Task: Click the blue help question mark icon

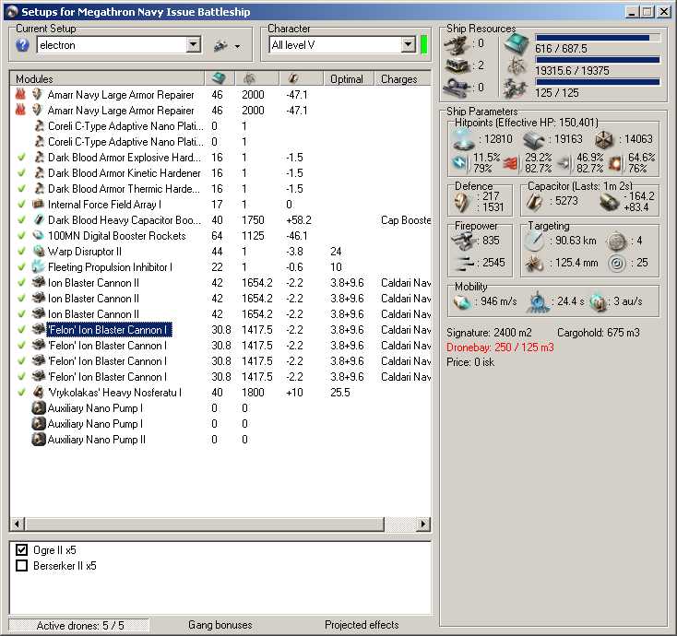Action: pos(22,45)
